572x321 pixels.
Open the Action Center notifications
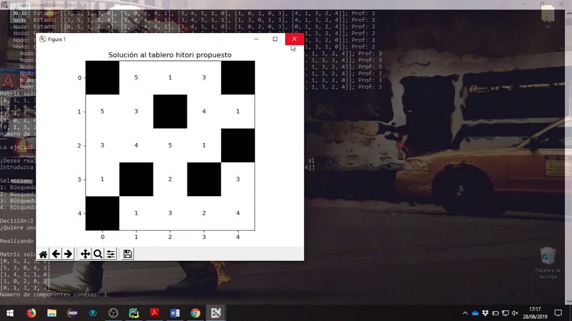558,313
